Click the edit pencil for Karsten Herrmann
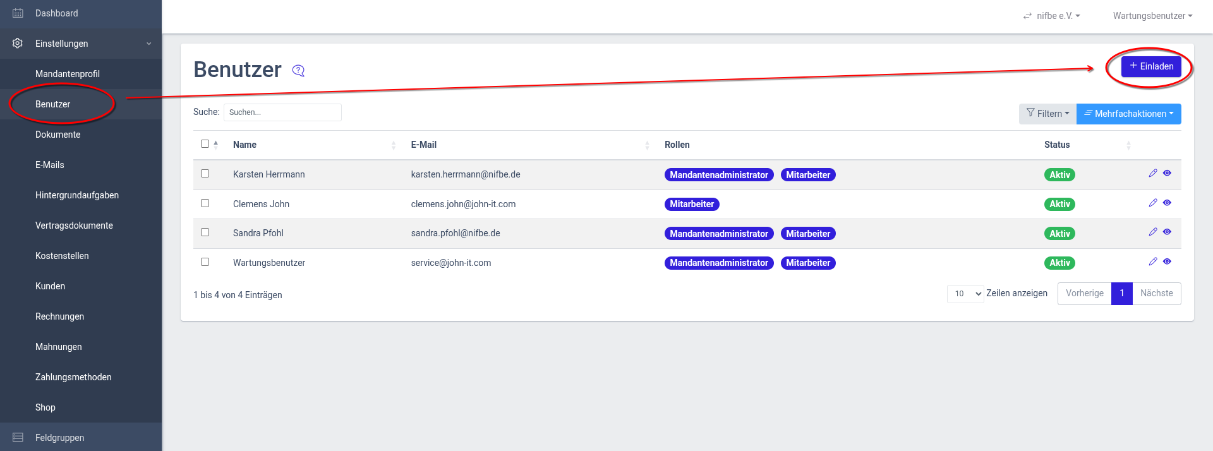Screen dimensions: 1213x451 [x=1152, y=173]
